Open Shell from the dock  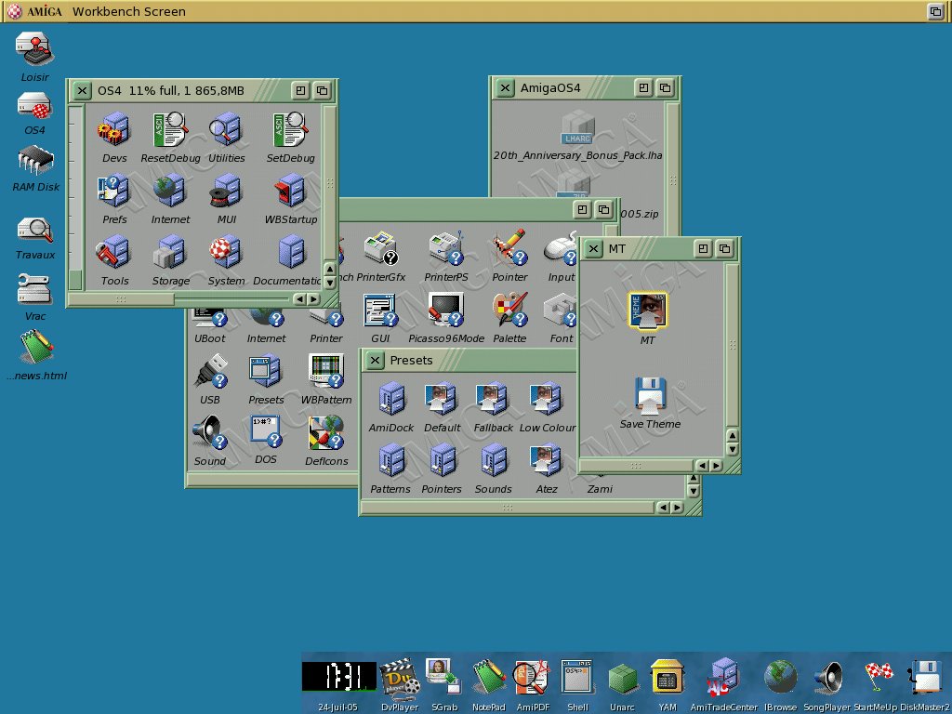(576, 677)
